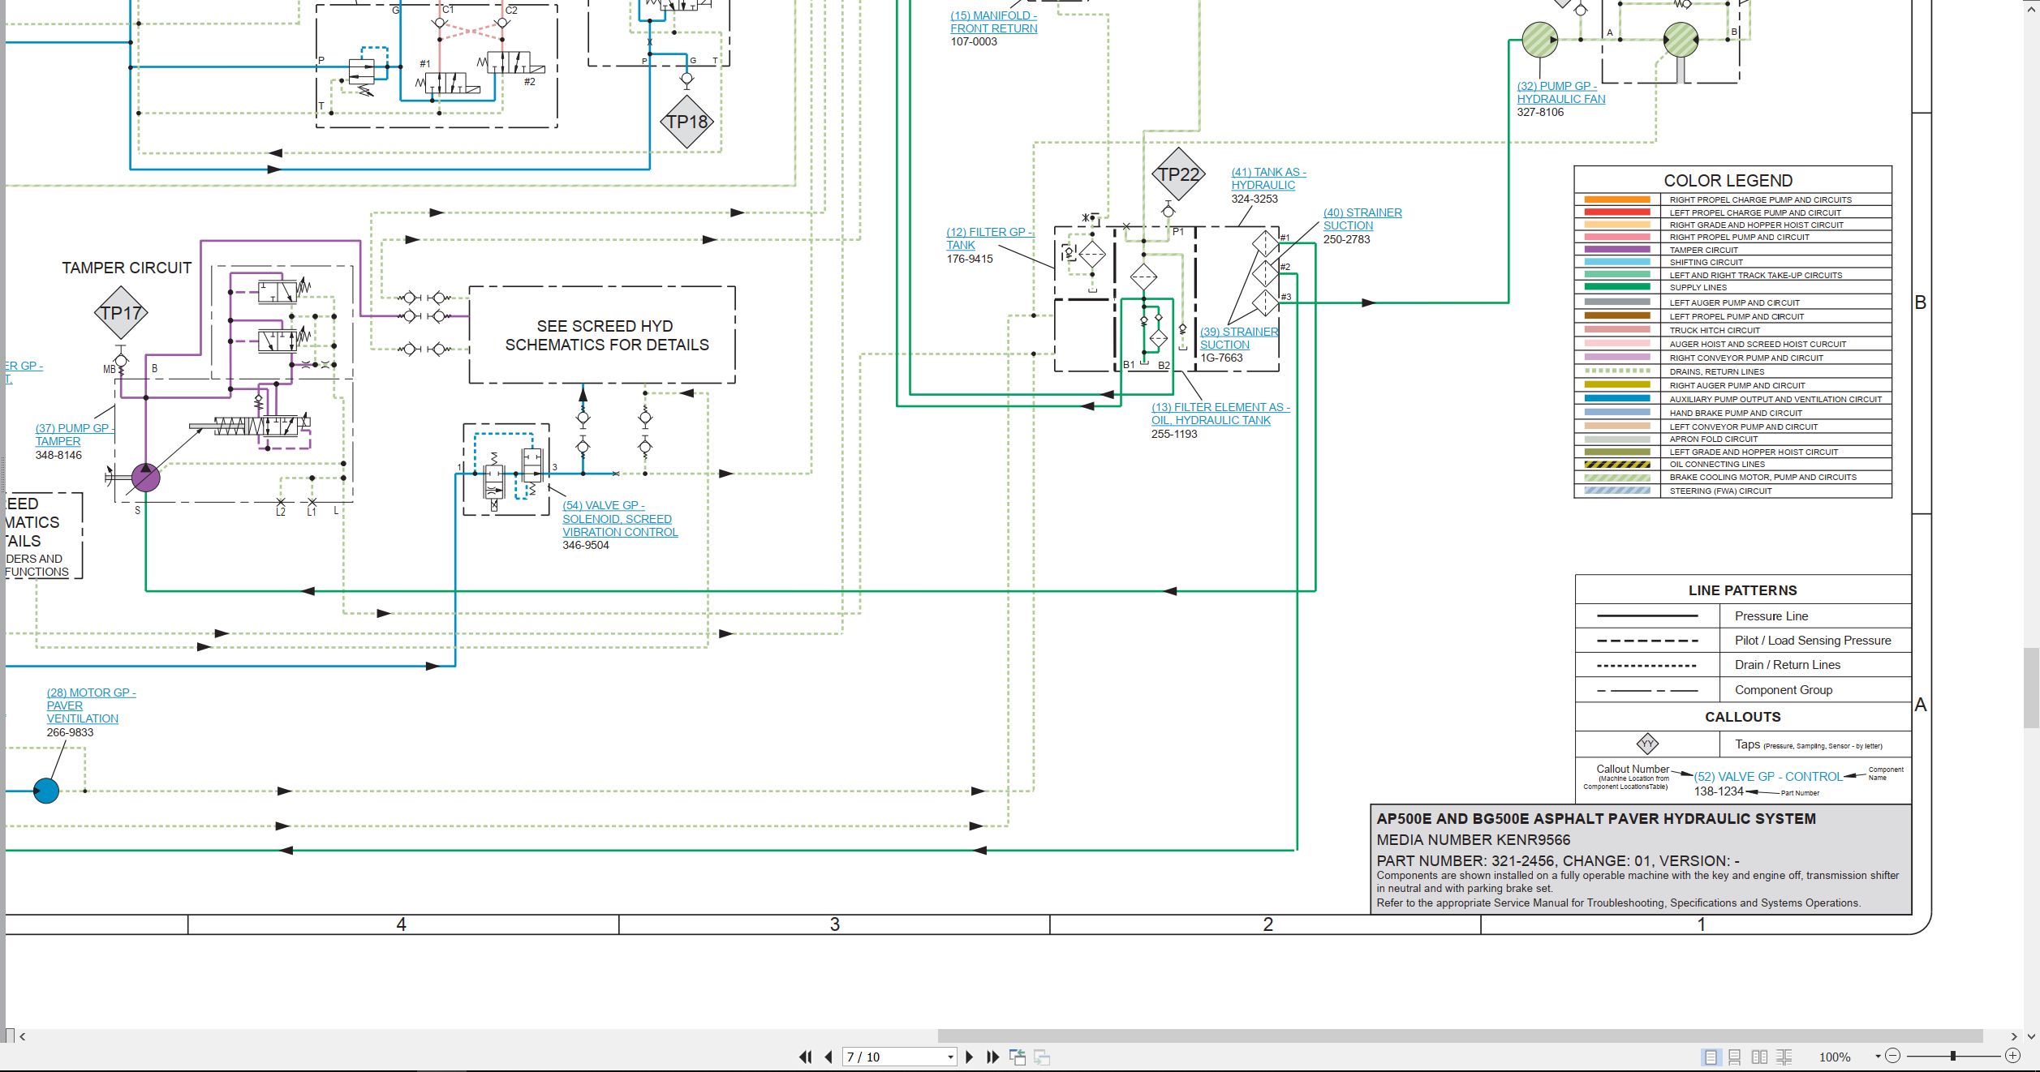
Task: Open the (37) Pump GP - Tamper link
Action: coord(74,435)
